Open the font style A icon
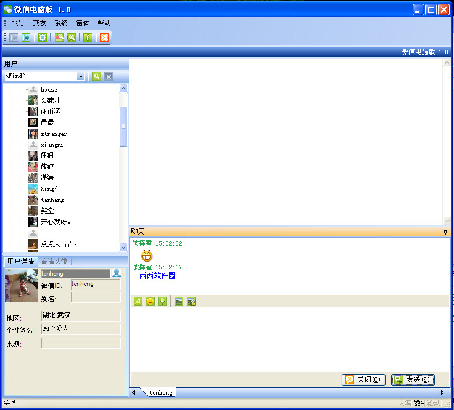Viewport: 454px width, 410px height. tap(138, 301)
